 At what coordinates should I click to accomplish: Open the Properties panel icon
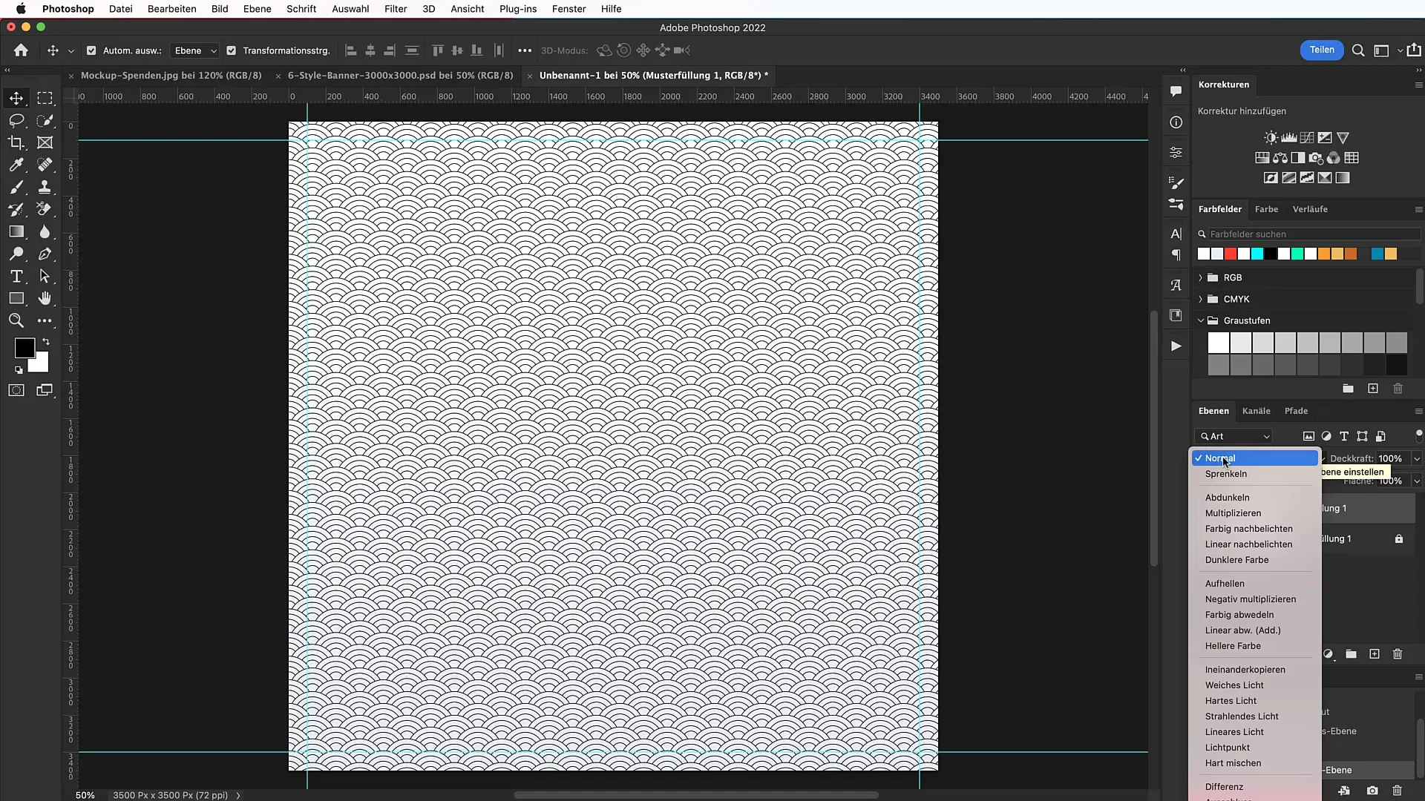point(1176,153)
